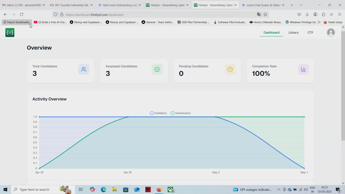The height and width of the screenshot is (194, 345).
Task: Click the Finish setup button
Action: [x=333, y=22]
